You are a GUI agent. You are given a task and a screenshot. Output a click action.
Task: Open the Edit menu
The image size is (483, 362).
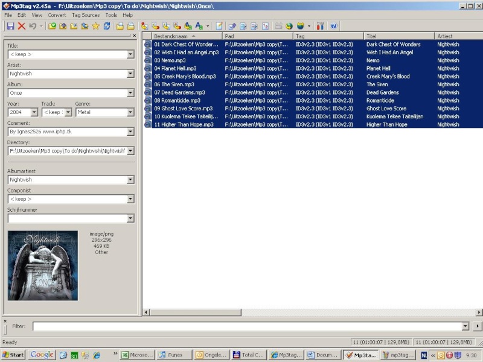pos(22,15)
